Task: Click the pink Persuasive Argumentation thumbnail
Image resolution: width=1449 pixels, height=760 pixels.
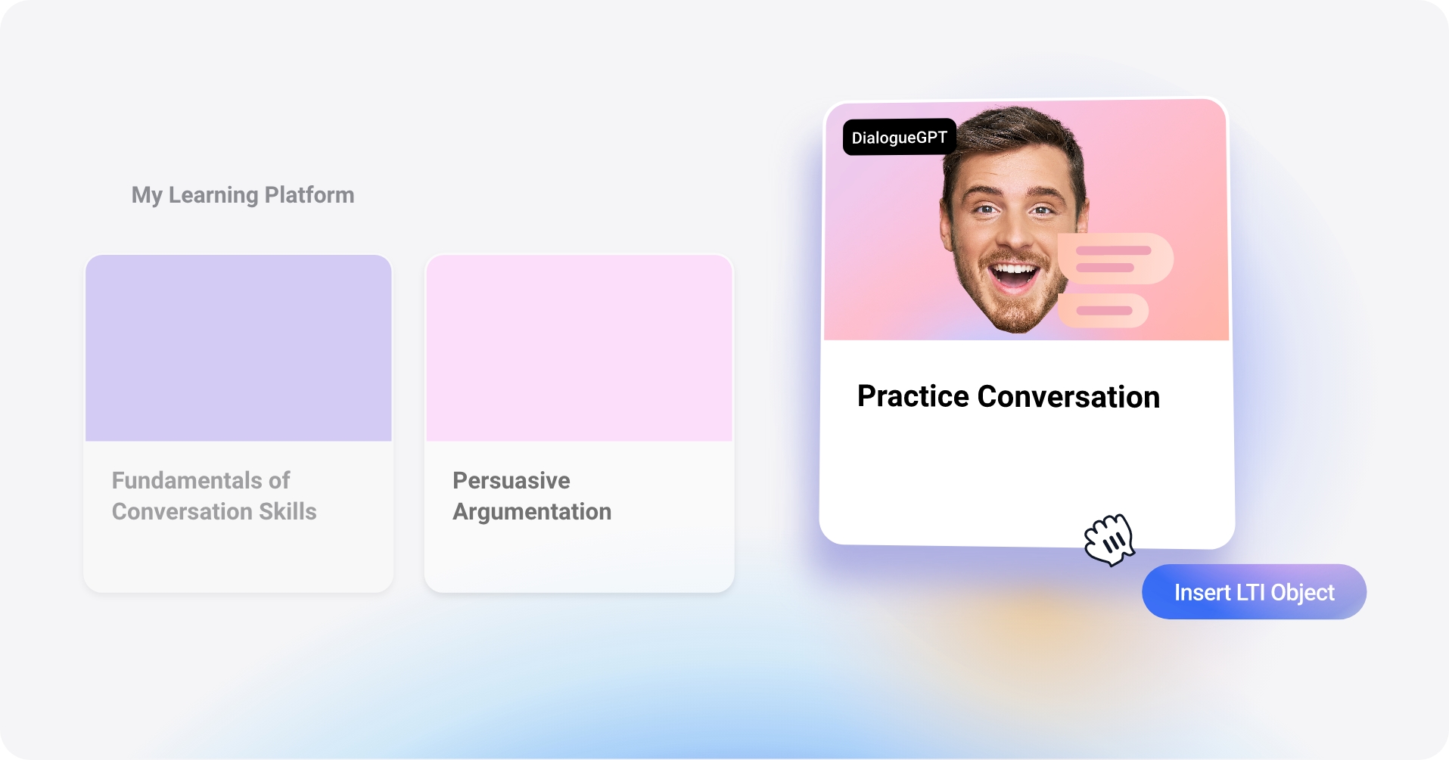Action: 579,348
